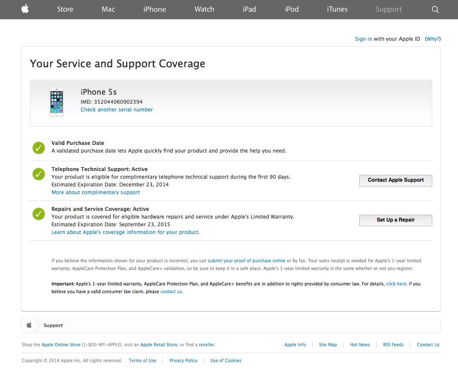458x378 pixels.
Task: Open the Support menu in the navigation bar
Action: pyautogui.click(x=389, y=9)
